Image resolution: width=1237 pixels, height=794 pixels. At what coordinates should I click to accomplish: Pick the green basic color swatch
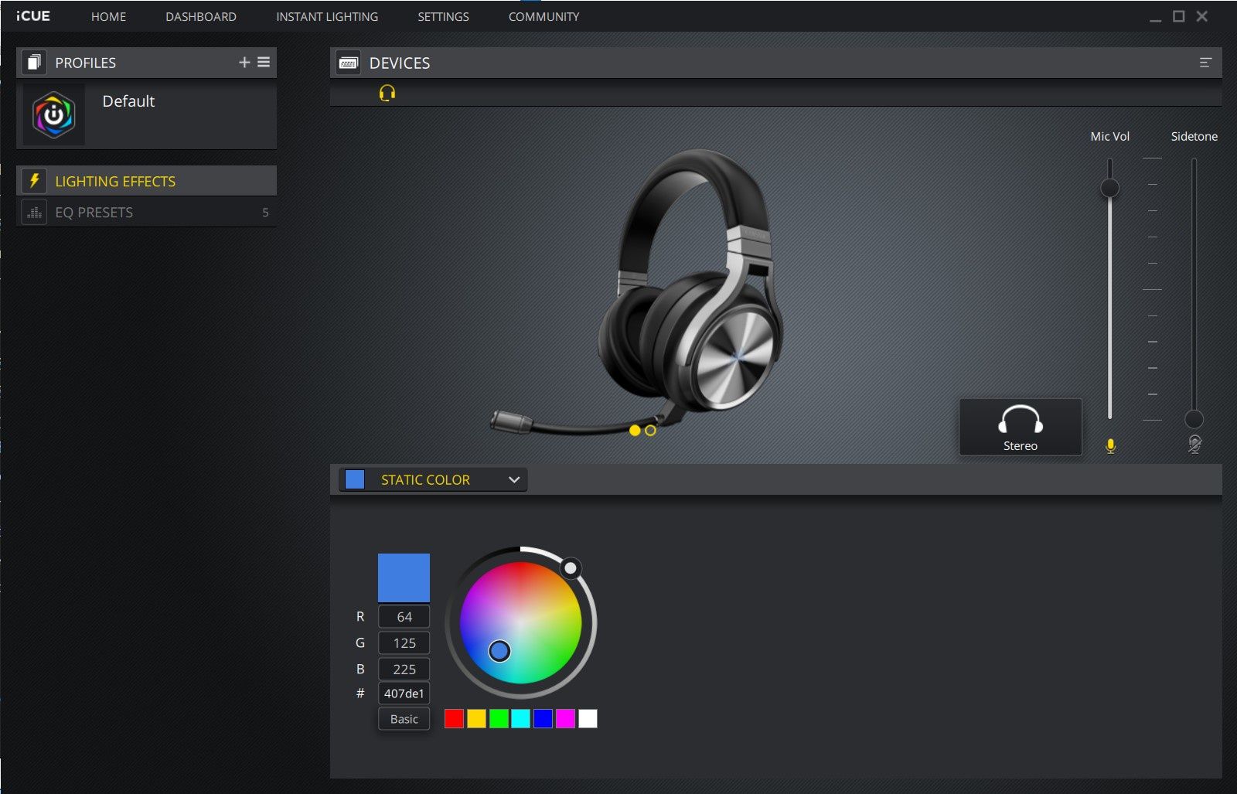click(x=499, y=719)
